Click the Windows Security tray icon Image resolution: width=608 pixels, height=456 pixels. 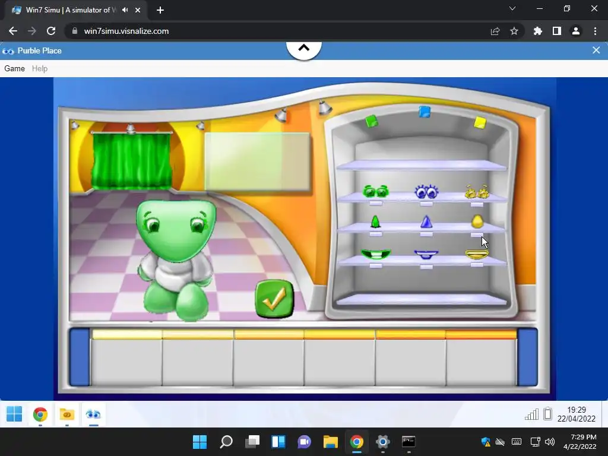click(x=486, y=442)
